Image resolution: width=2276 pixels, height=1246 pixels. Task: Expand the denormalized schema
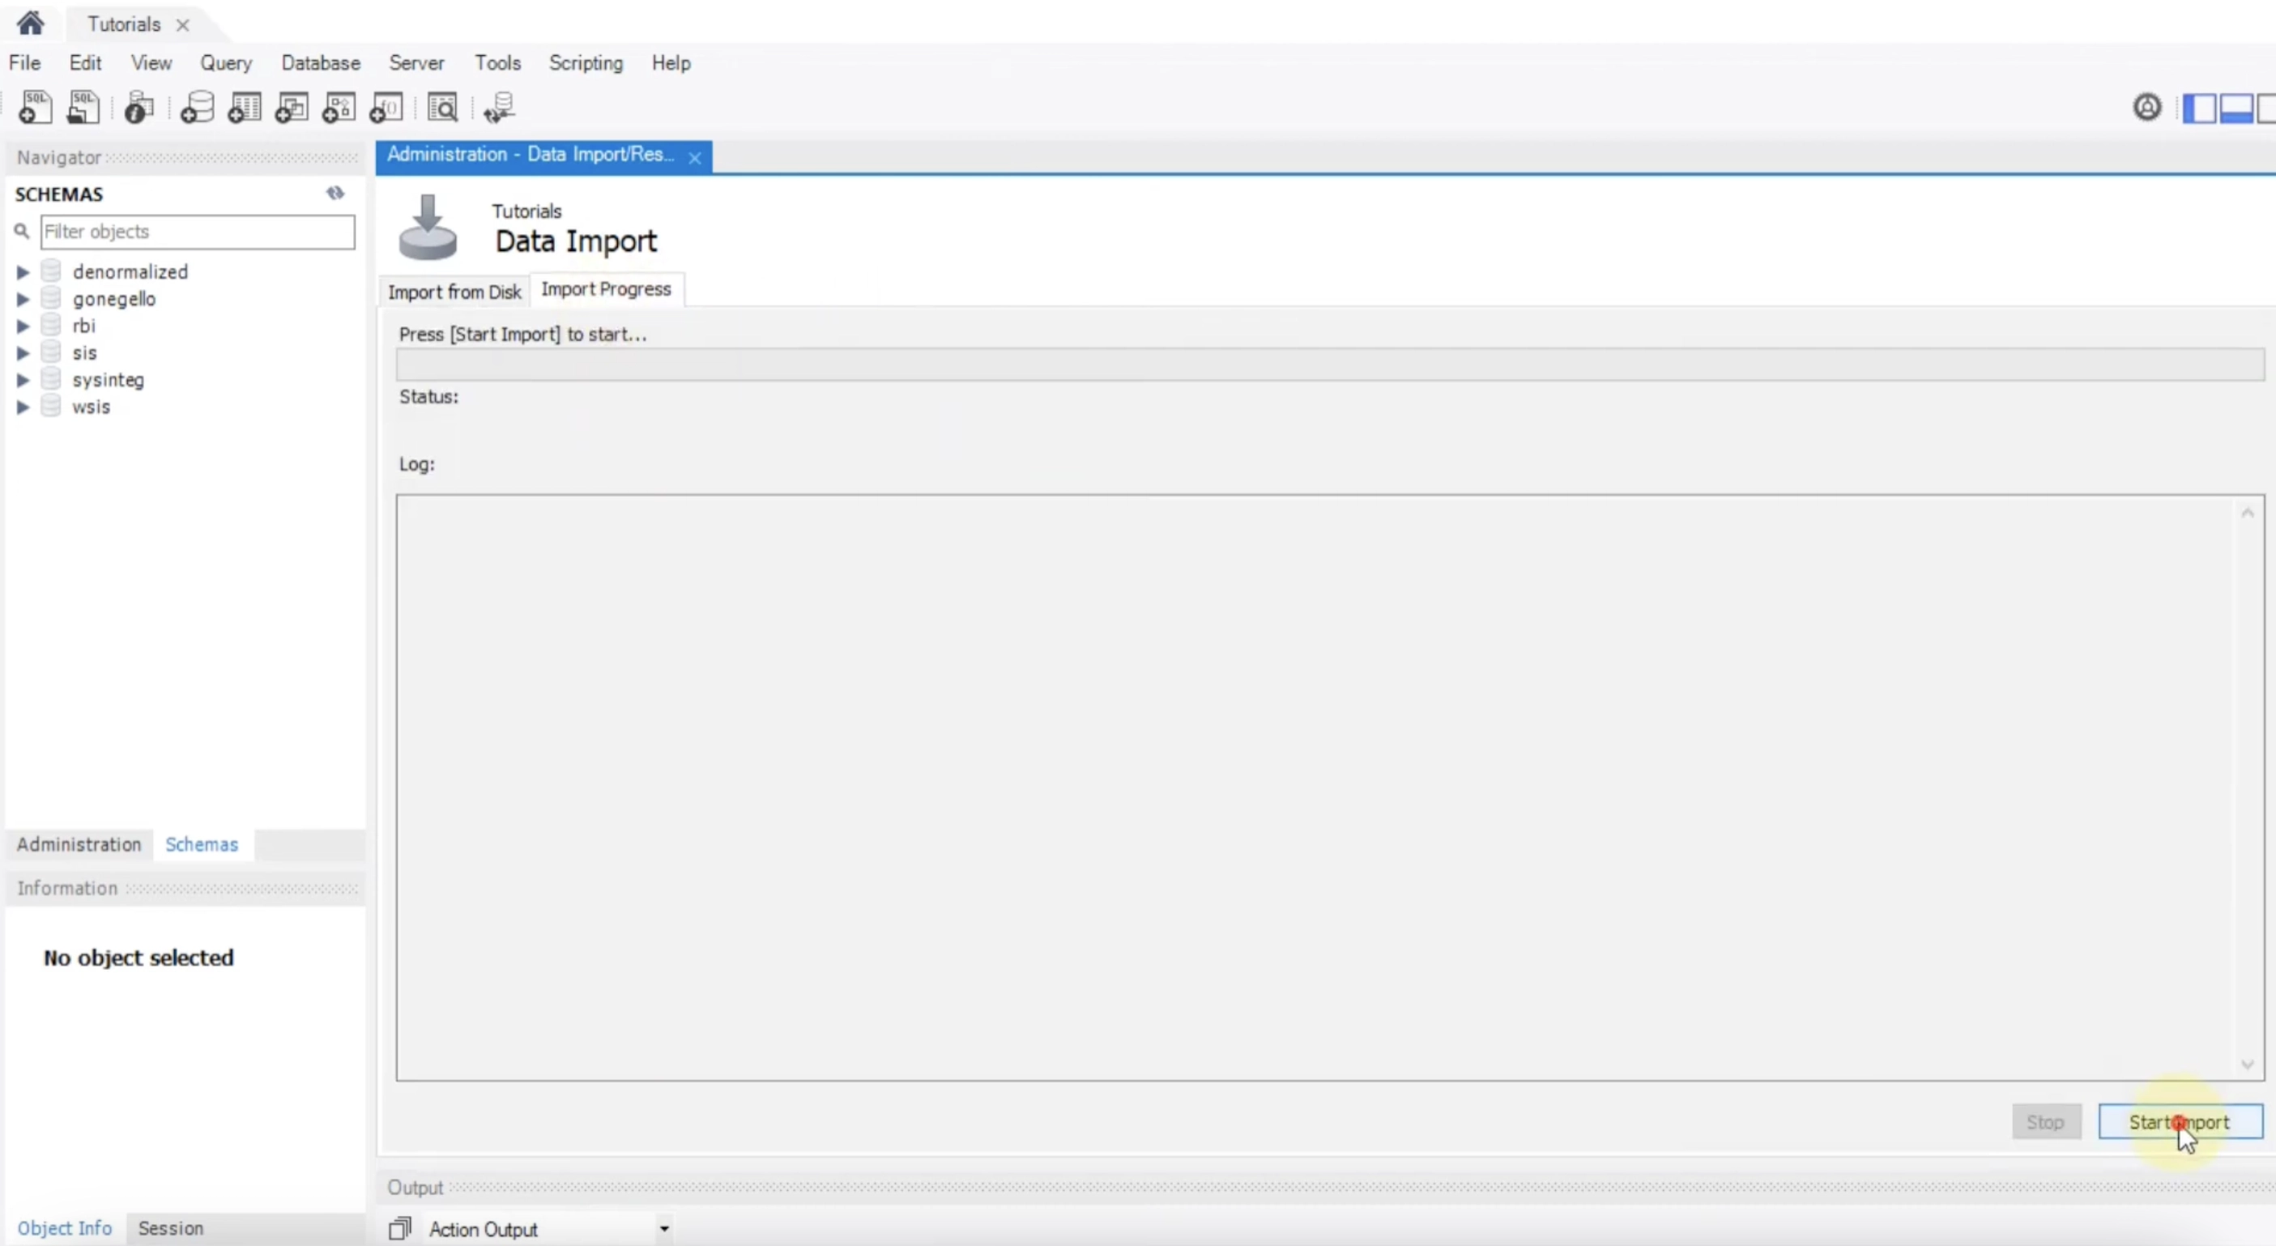(23, 271)
